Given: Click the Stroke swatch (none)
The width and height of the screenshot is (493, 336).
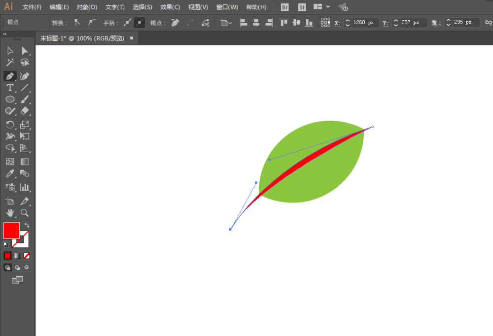Looking at the screenshot, I should (x=24, y=243).
